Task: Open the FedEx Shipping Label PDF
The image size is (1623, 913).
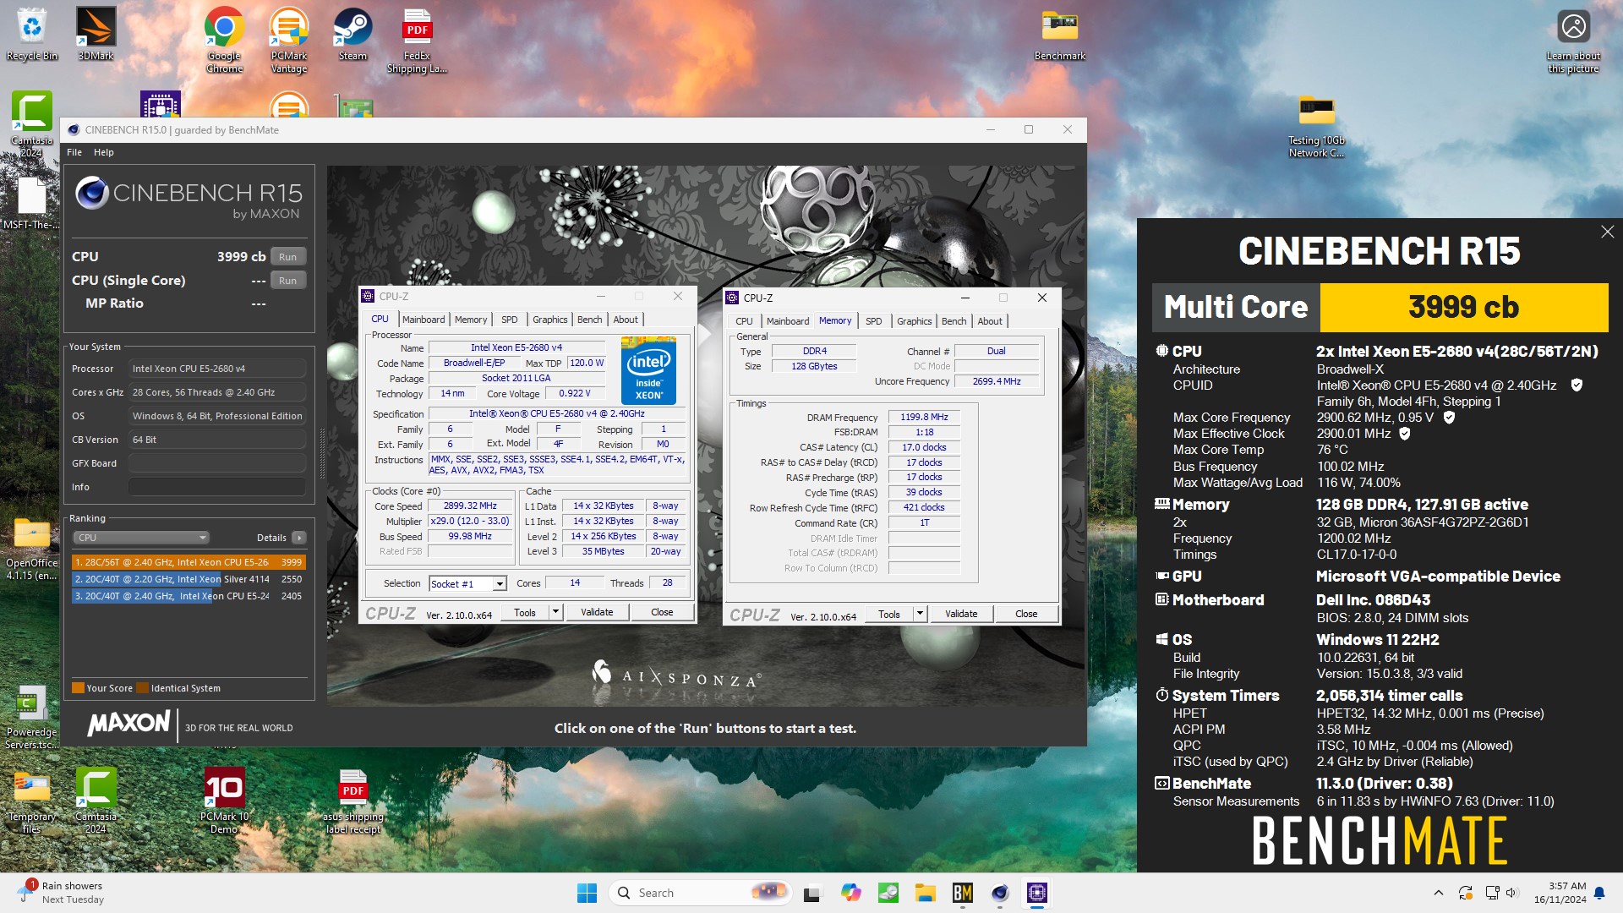Action: pyautogui.click(x=417, y=40)
